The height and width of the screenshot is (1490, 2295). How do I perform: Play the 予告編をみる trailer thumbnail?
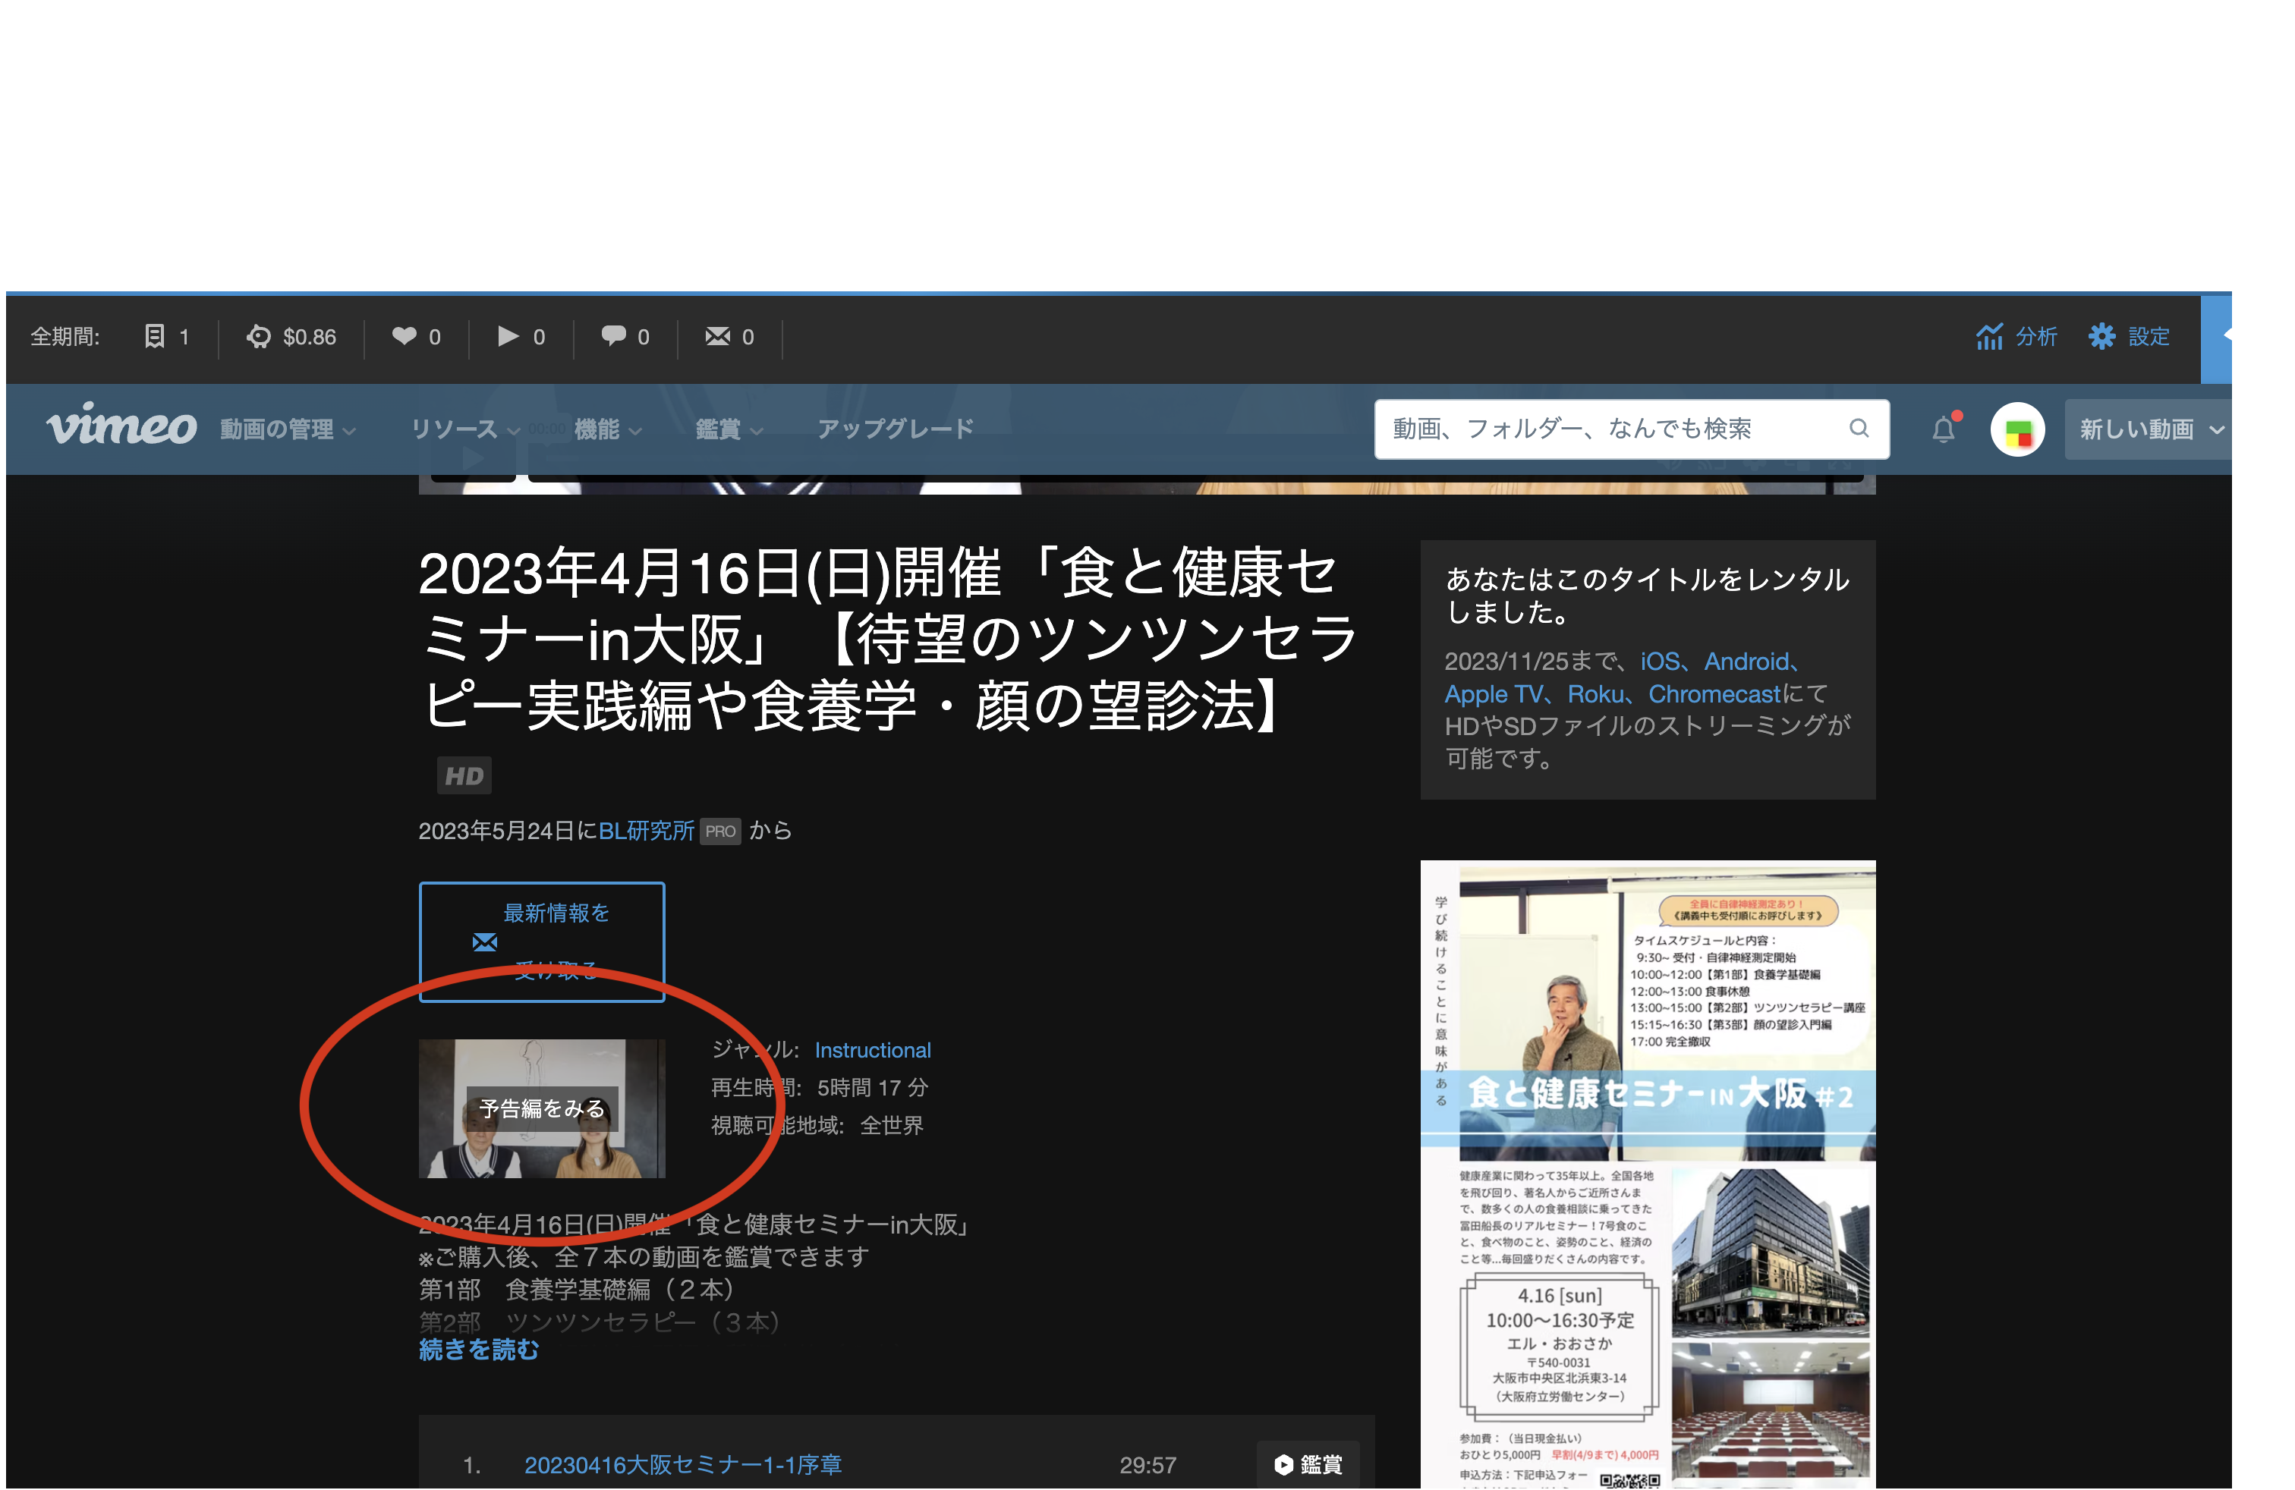pyautogui.click(x=542, y=1108)
